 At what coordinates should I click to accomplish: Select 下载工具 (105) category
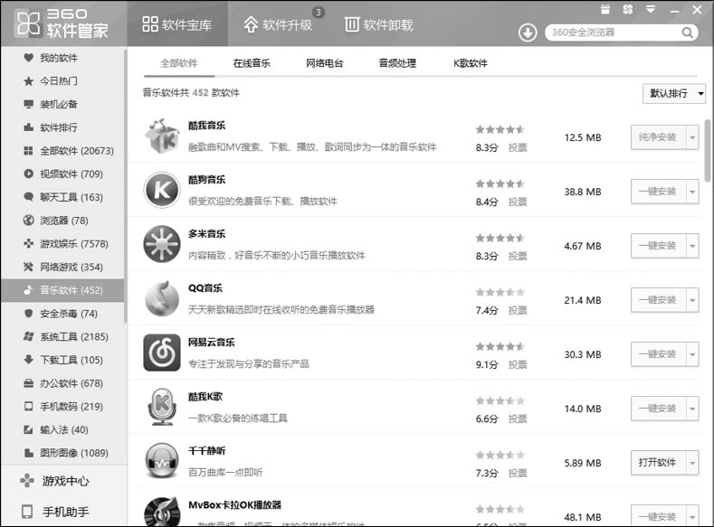pyautogui.click(x=62, y=360)
